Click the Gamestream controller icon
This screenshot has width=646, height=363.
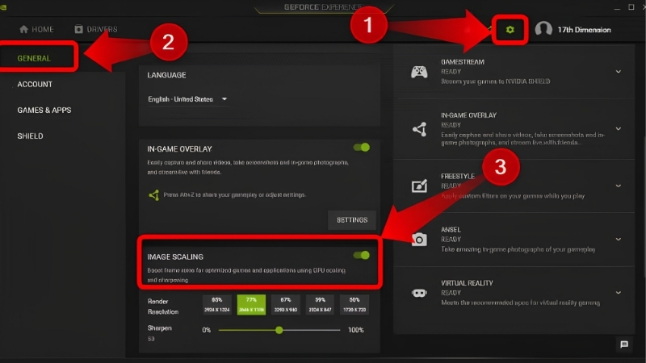click(419, 72)
